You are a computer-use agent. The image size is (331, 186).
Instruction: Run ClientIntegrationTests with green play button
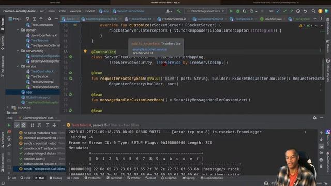coord(231,11)
